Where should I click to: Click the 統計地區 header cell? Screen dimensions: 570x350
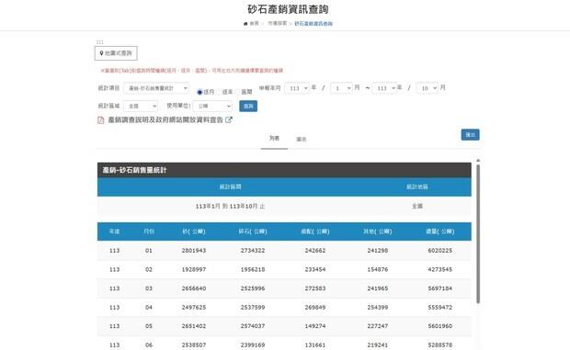(x=417, y=186)
